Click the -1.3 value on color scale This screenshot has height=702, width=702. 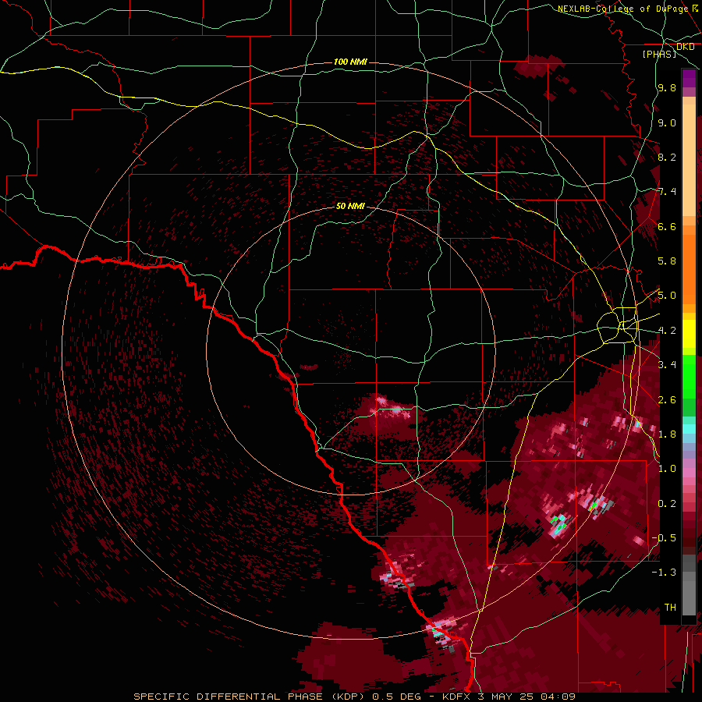tap(665, 573)
